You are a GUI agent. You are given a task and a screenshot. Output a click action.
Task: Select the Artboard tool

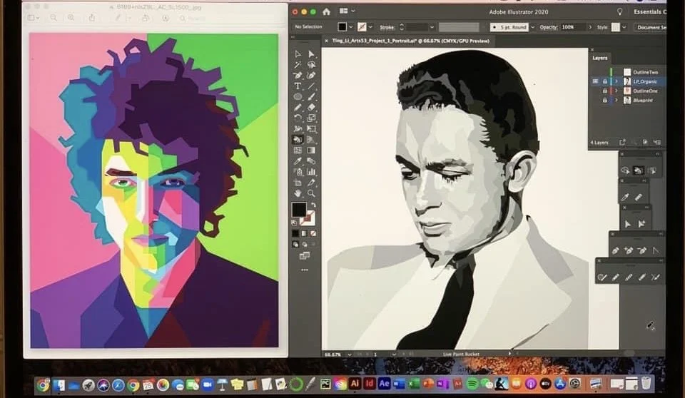point(298,182)
